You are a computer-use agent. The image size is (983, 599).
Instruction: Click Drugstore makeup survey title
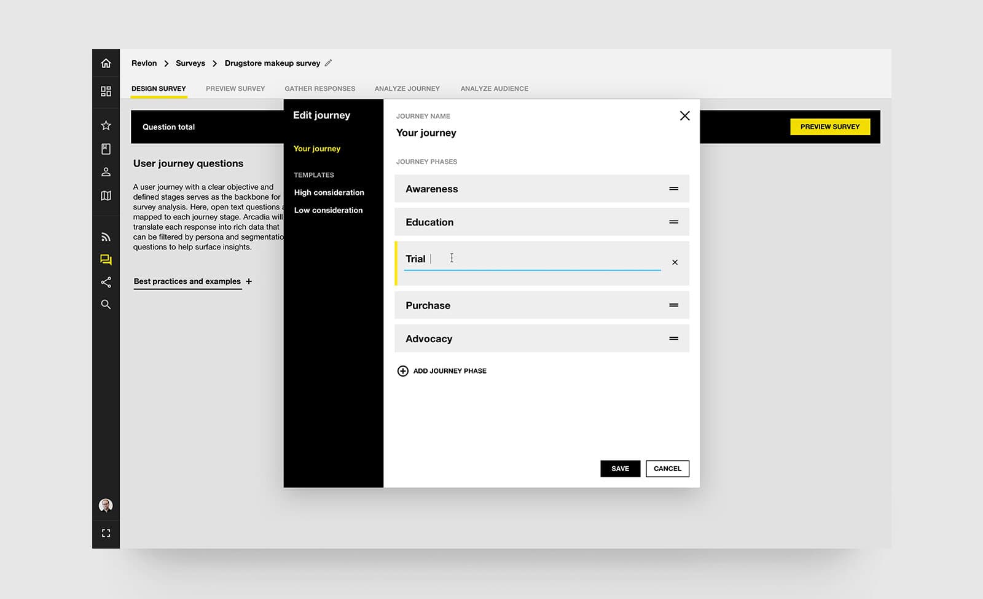272,63
